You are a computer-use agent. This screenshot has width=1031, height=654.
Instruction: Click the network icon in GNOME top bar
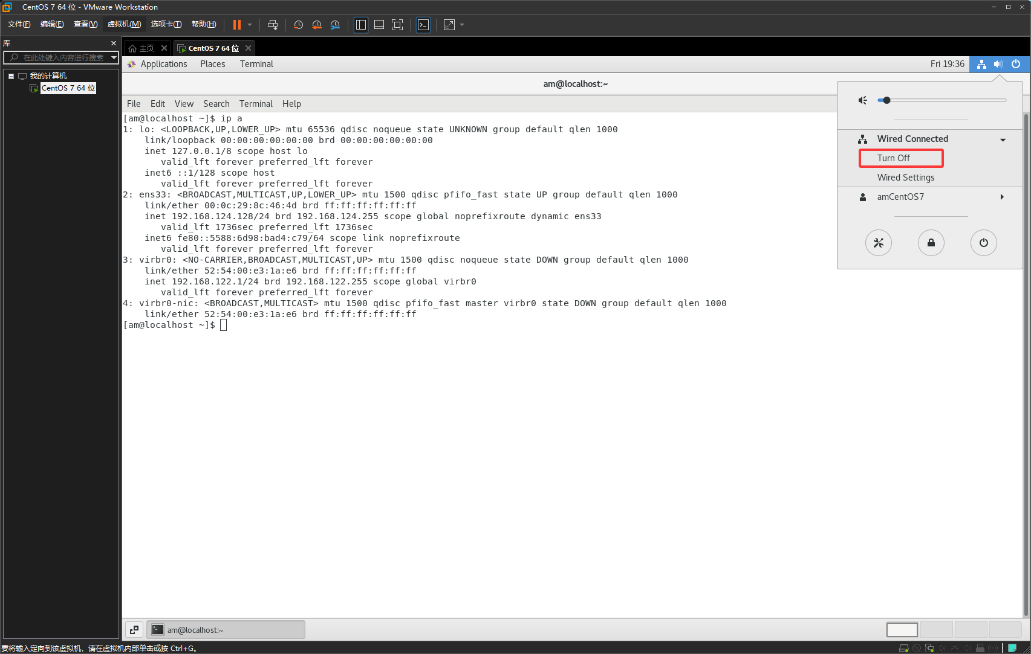point(981,64)
